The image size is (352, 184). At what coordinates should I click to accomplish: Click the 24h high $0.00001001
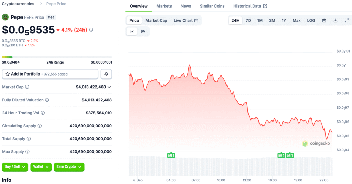coord(101,62)
